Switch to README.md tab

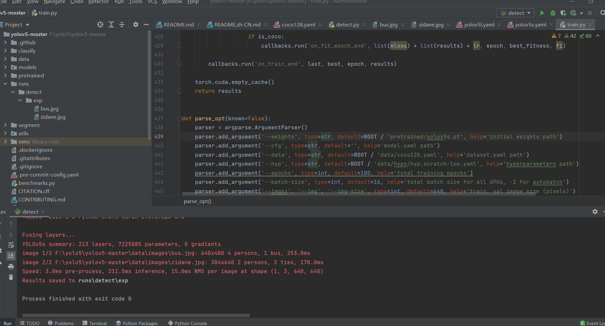coord(178,24)
